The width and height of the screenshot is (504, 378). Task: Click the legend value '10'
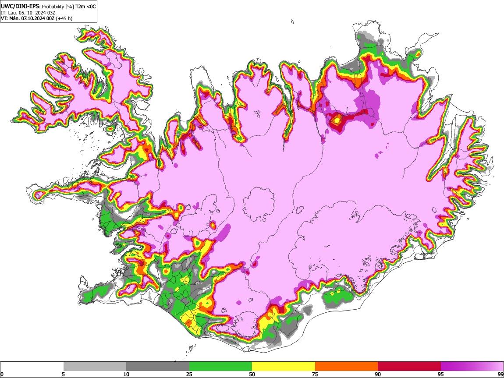tap(126, 374)
